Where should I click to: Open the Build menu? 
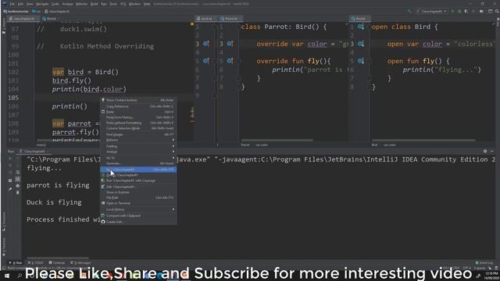pos(95,4)
